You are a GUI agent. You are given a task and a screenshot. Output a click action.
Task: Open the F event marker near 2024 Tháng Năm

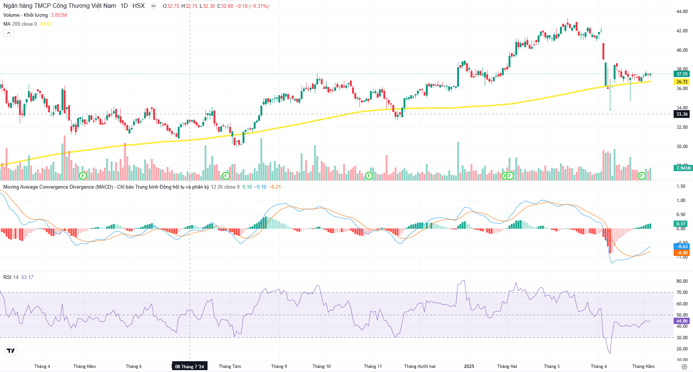pos(83,176)
